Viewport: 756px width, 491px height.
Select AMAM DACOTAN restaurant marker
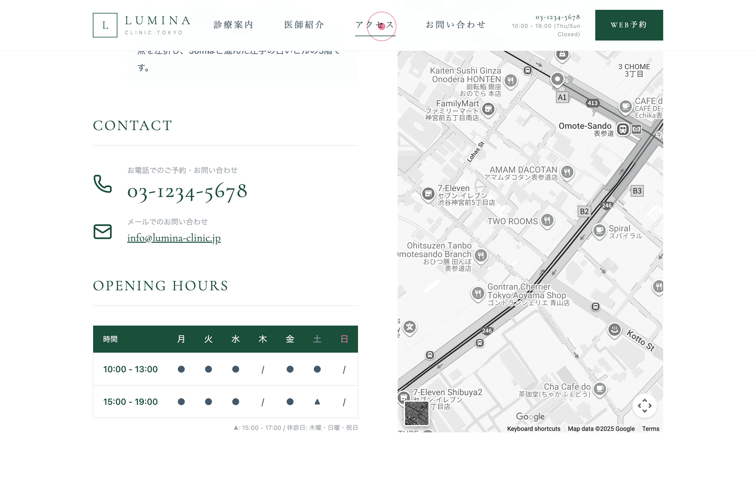coord(567,172)
